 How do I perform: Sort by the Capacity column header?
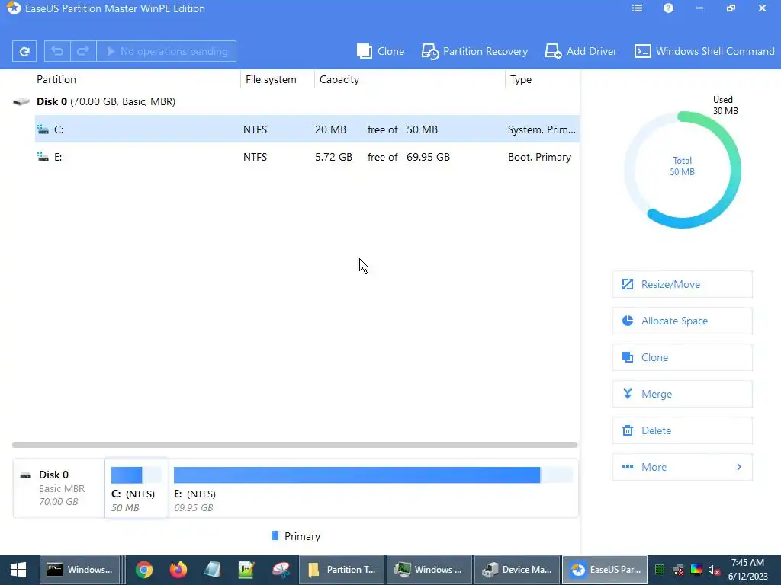(x=339, y=79)
